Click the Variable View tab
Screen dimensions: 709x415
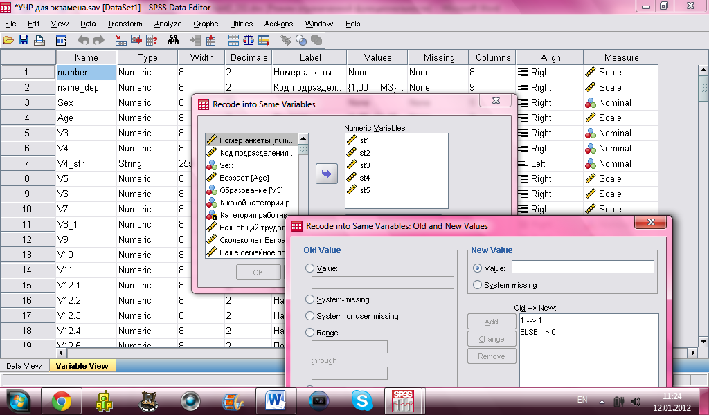tap(82, 366)
